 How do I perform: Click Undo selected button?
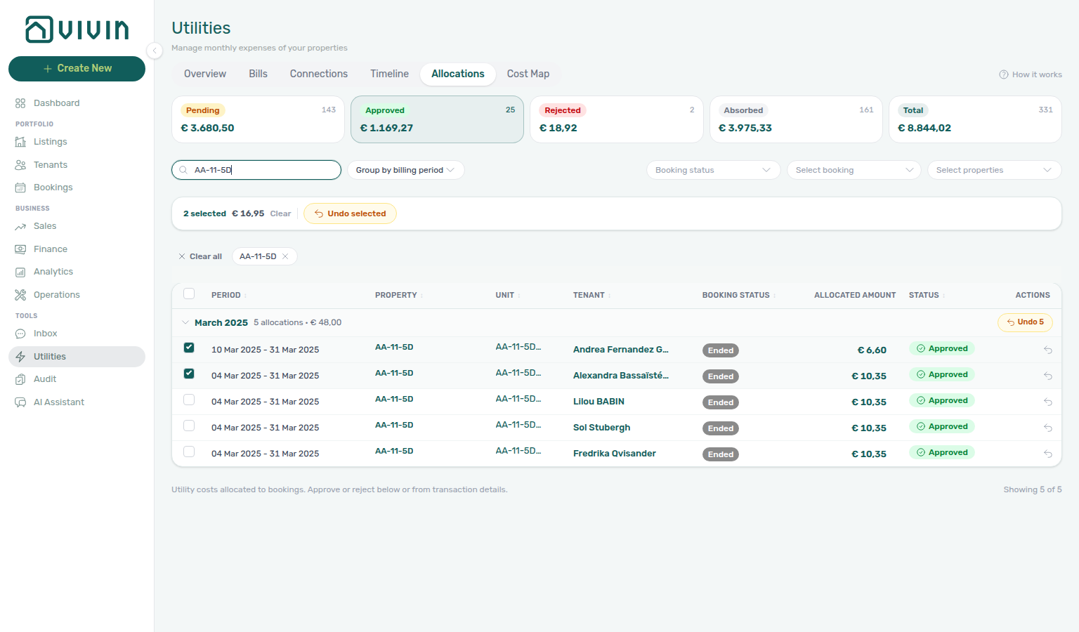pyautogui.click(x=350, y=213)
